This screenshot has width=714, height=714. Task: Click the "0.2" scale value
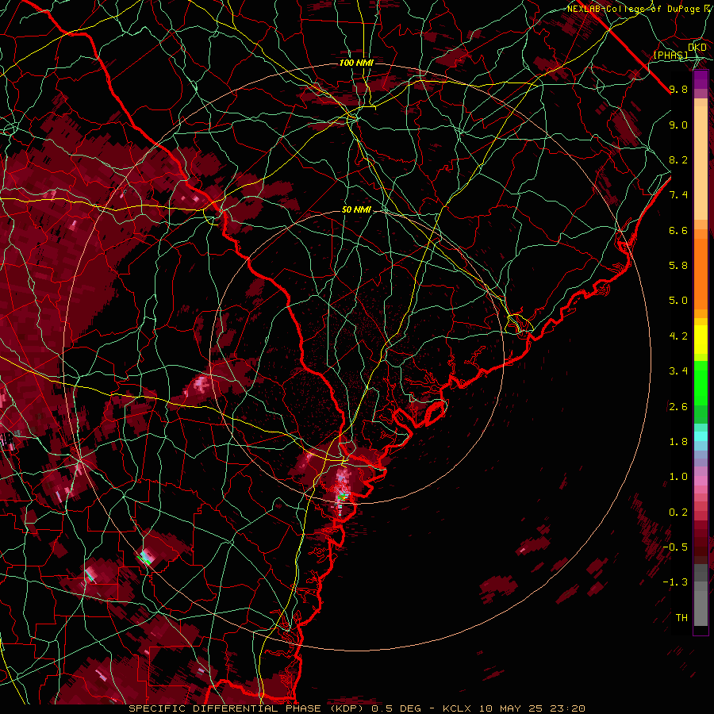click(x=678, y=512)
